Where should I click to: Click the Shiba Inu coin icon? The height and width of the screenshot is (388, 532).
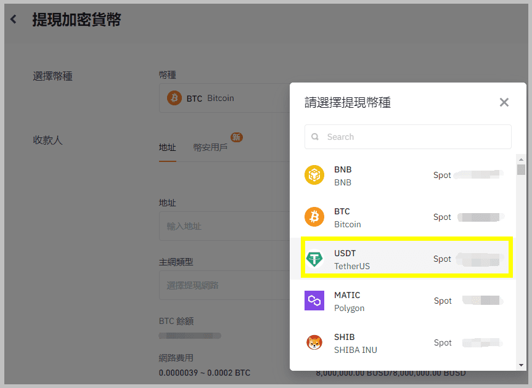314,343
